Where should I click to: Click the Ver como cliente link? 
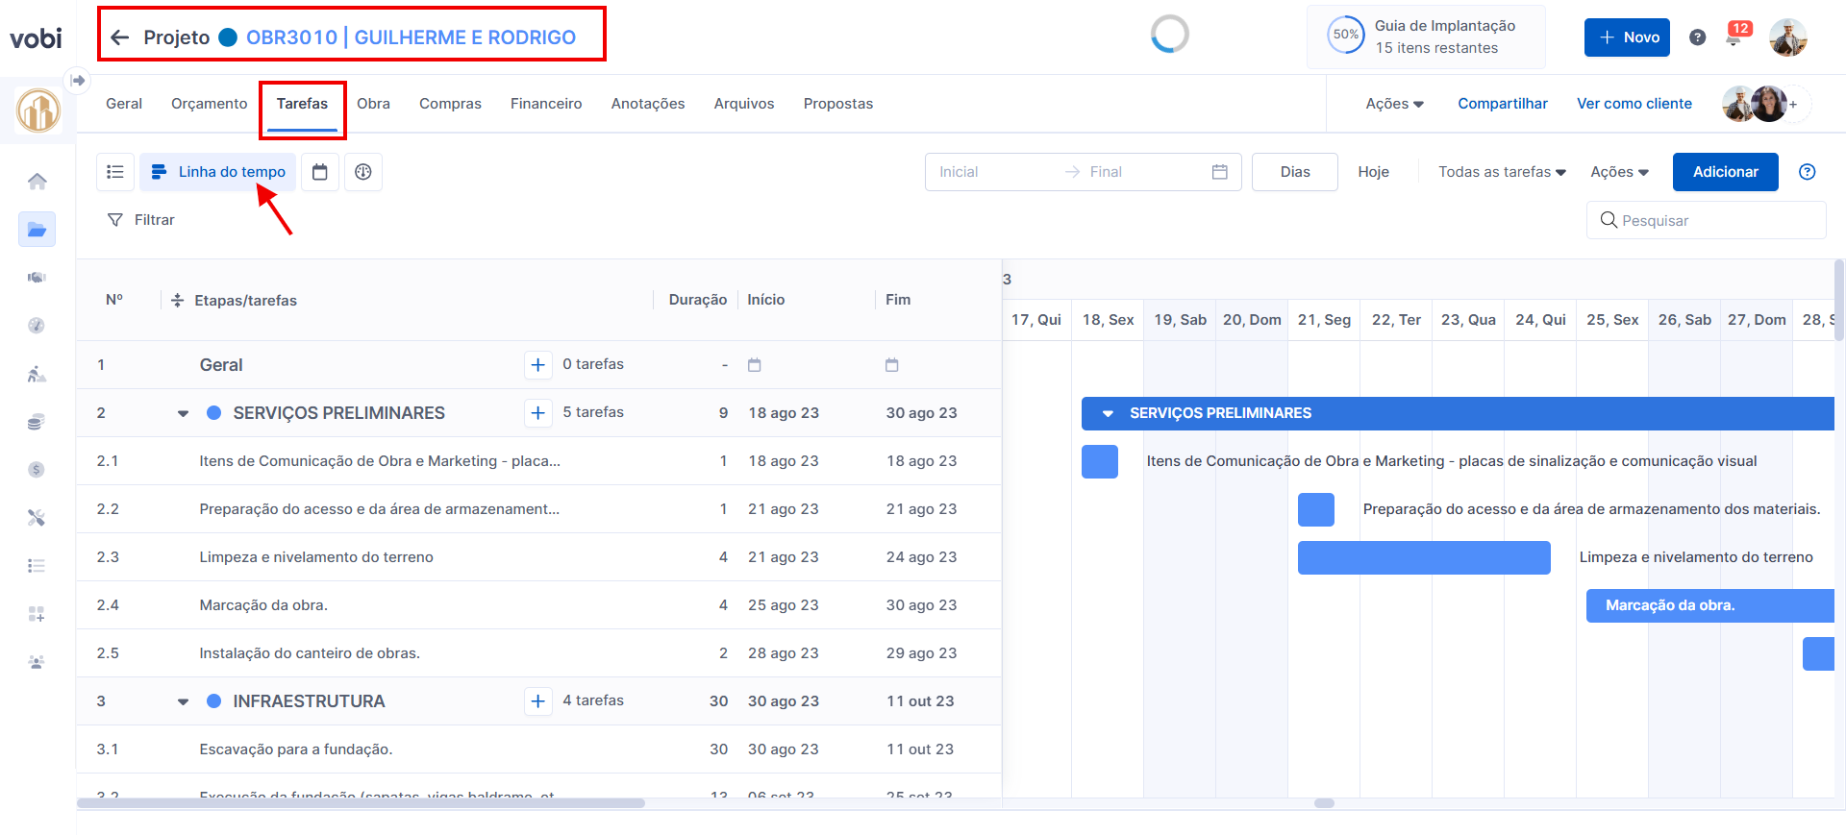(x=1634, y=104)
